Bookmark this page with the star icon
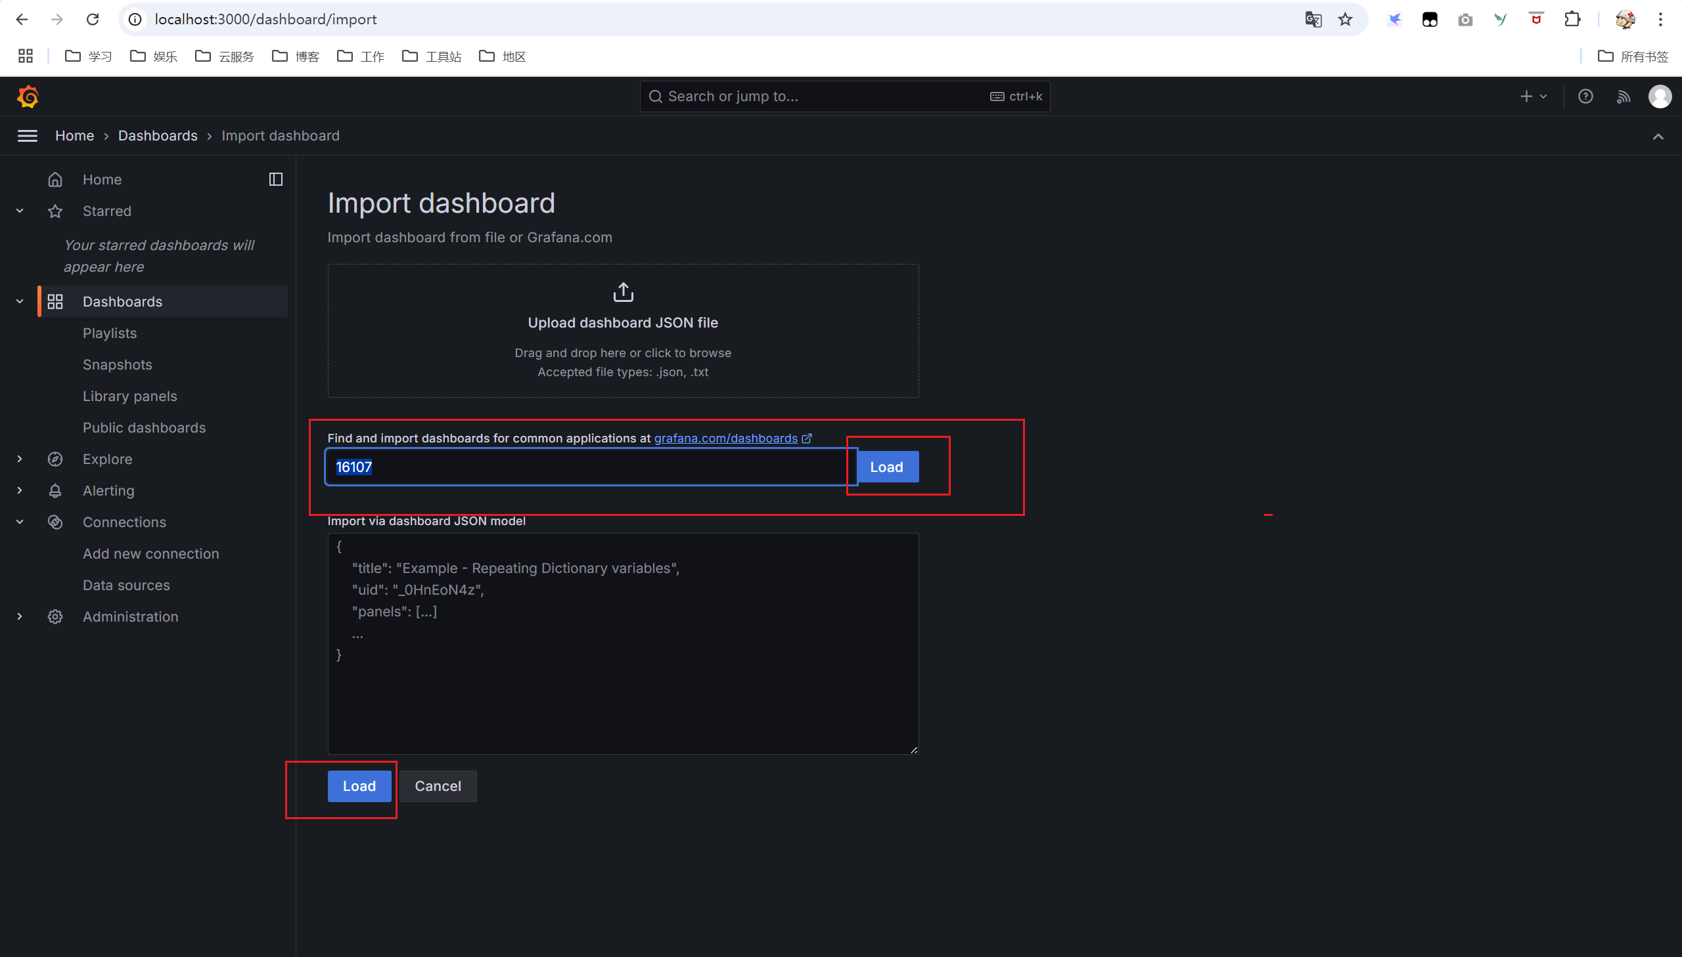 (1345, 19)
